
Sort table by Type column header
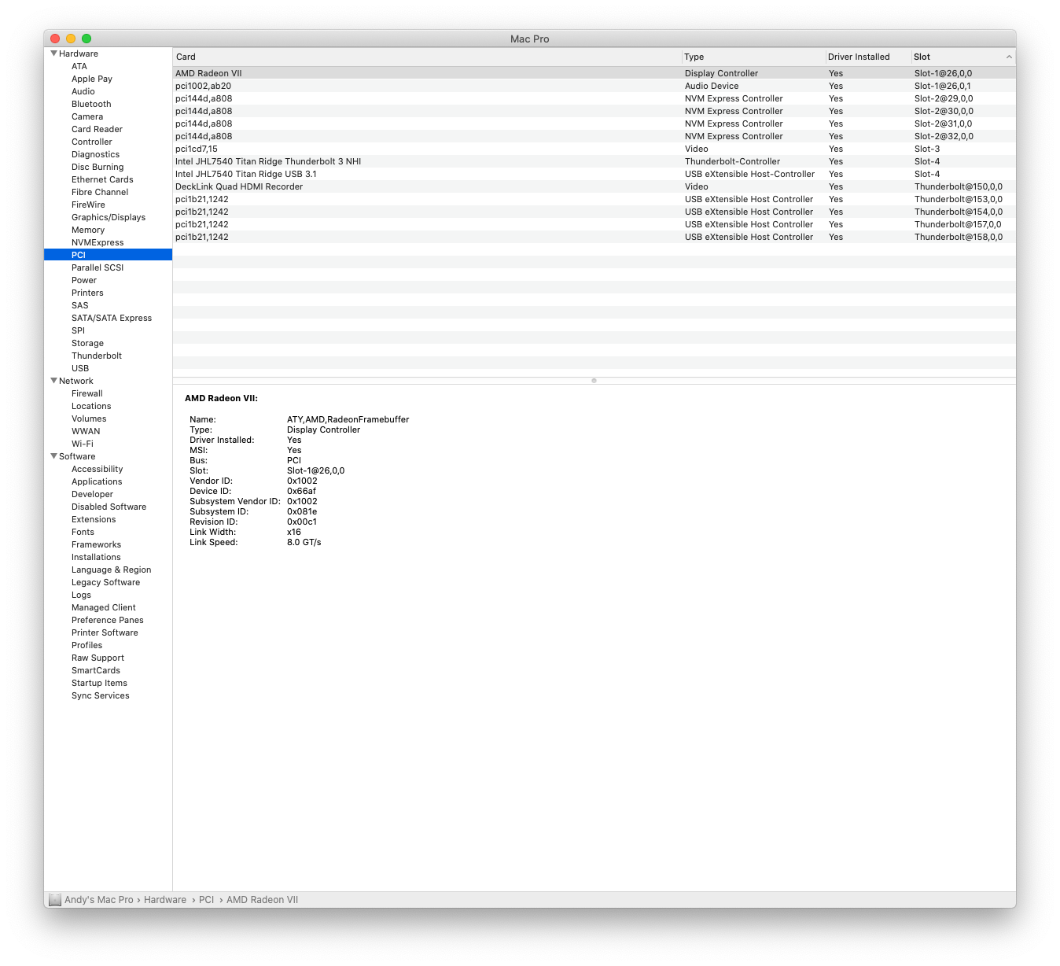753,57
